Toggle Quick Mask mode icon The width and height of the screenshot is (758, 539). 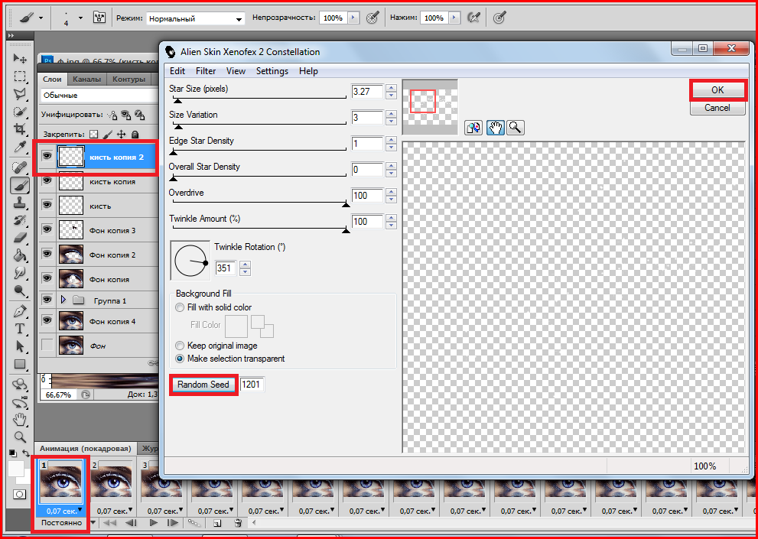[20, 494]
